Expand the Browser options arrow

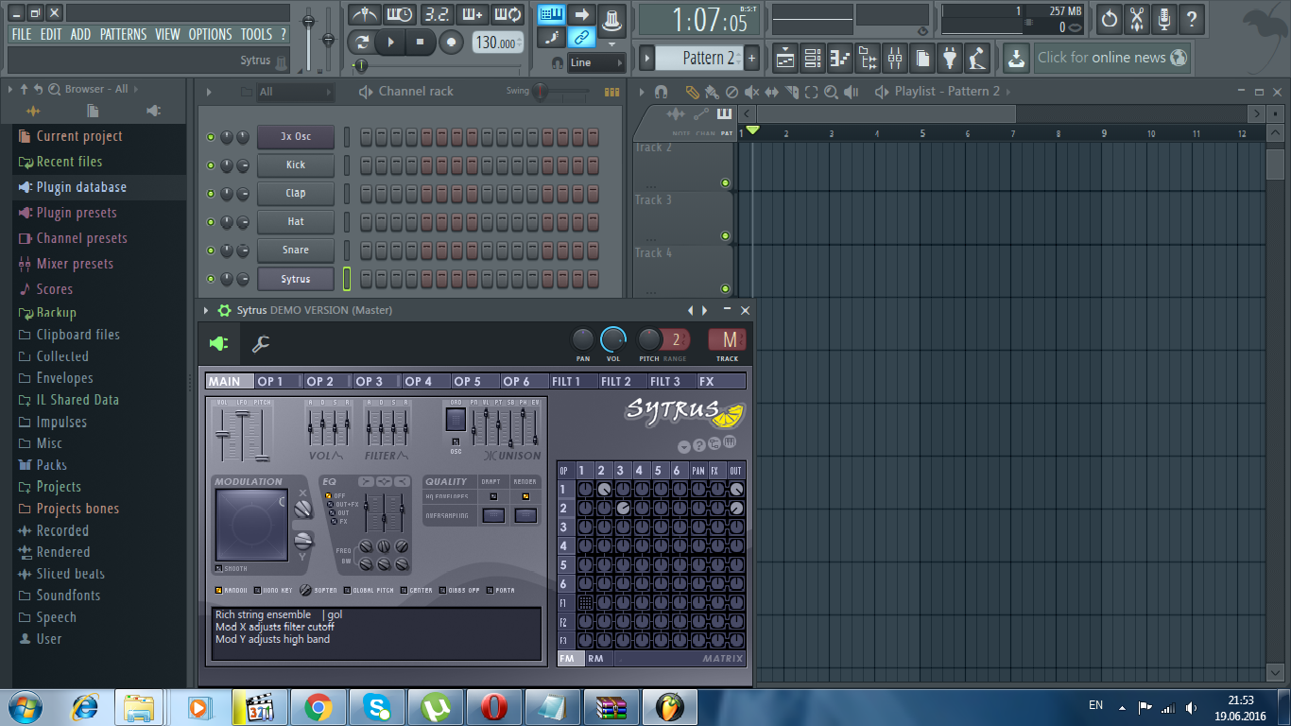[x=10, y=89]
